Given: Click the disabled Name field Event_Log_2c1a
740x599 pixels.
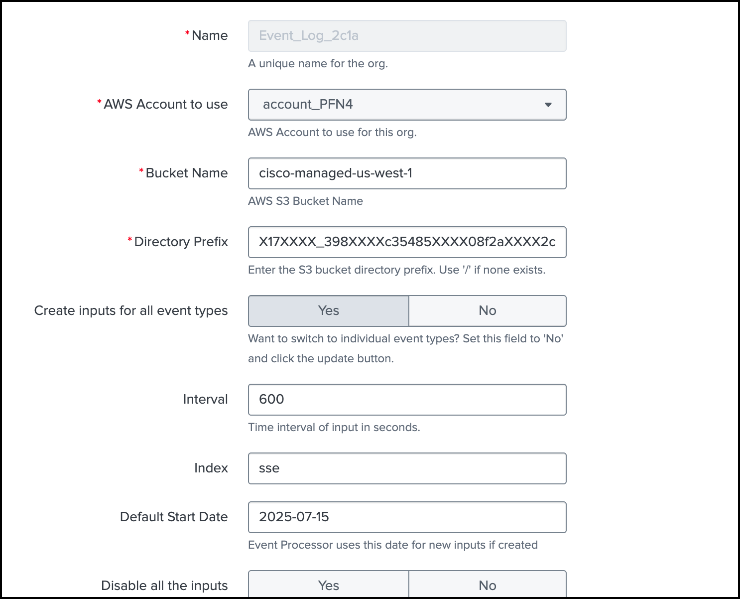Looking at the screenshot, I should coord(407,36).
